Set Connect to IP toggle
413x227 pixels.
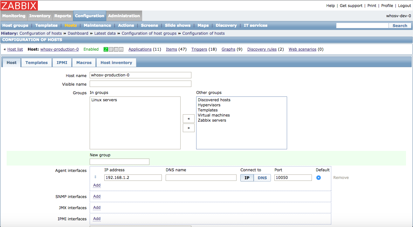[247, 178]
